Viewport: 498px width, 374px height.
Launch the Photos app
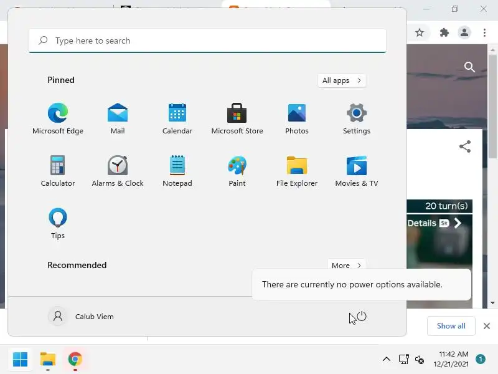point(297,118)
